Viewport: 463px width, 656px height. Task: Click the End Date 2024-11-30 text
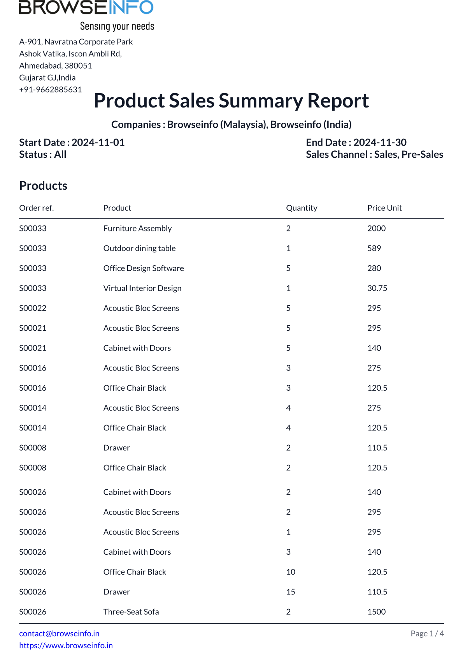356,143
